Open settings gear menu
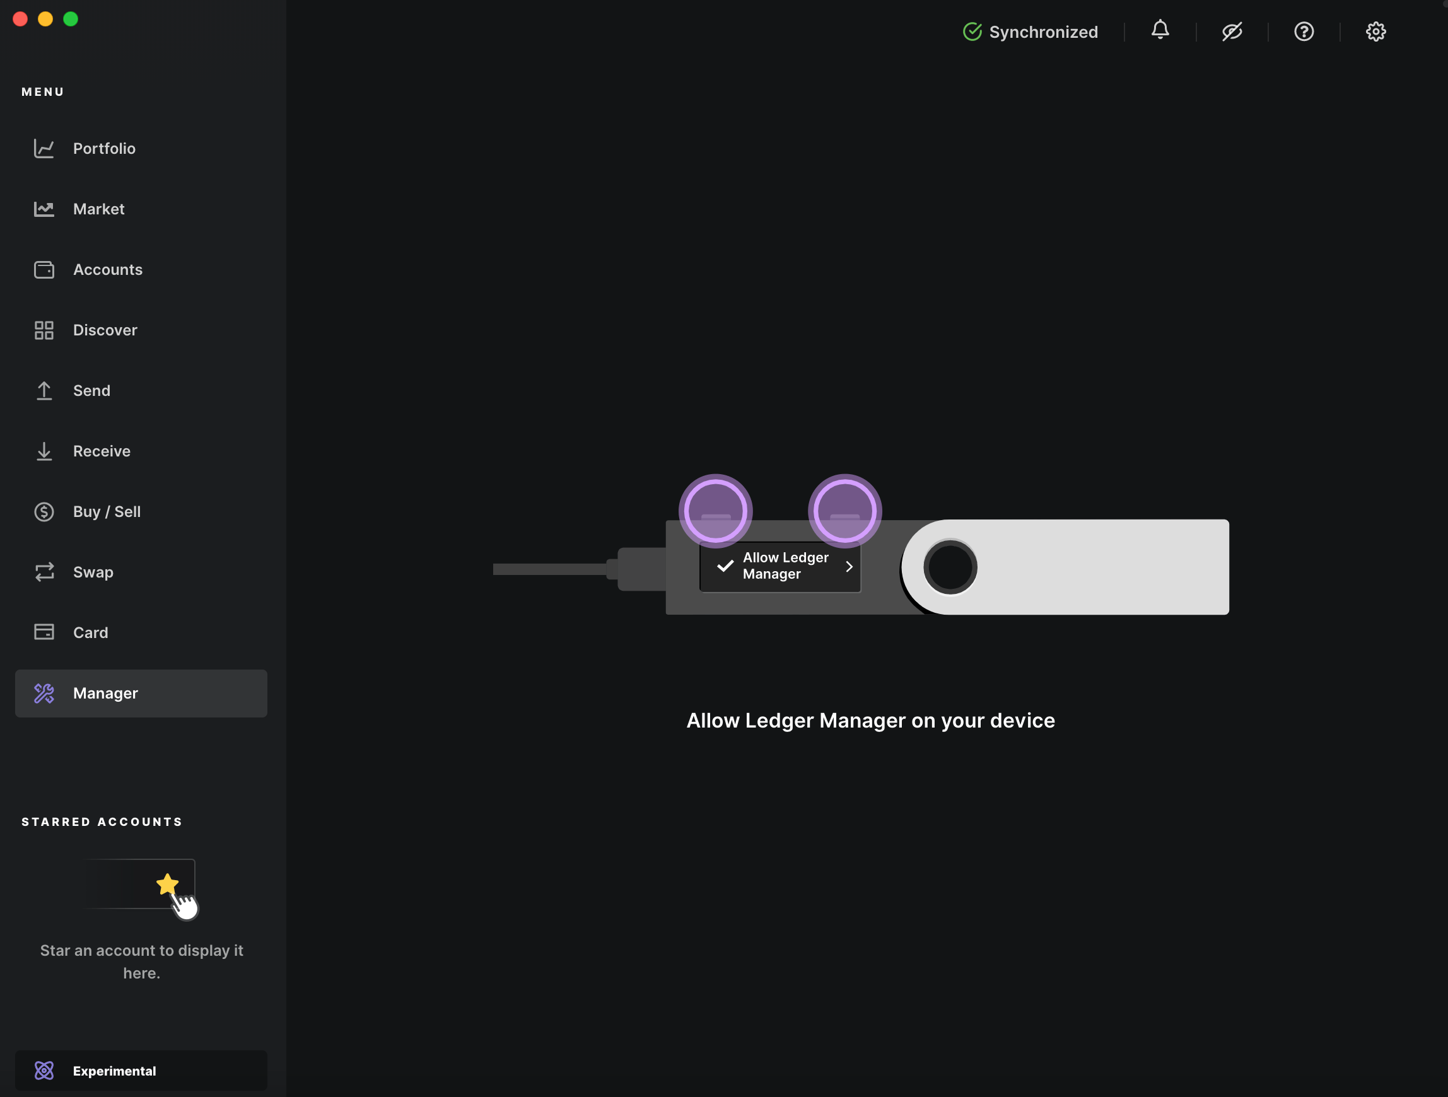The height and width of the screenshot is (1097, 1448). click(1377, 31)
